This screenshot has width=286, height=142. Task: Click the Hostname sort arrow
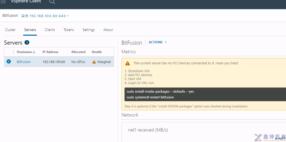(x=34, y=52)
